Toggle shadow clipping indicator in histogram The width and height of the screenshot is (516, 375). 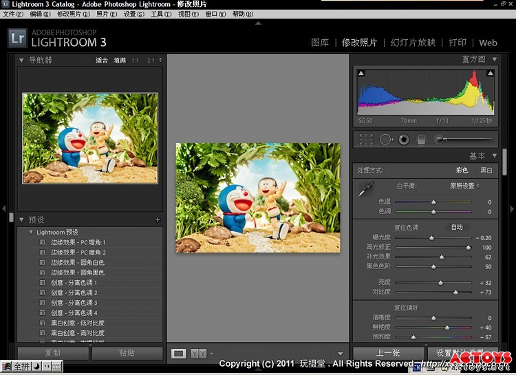pos(361,73)
